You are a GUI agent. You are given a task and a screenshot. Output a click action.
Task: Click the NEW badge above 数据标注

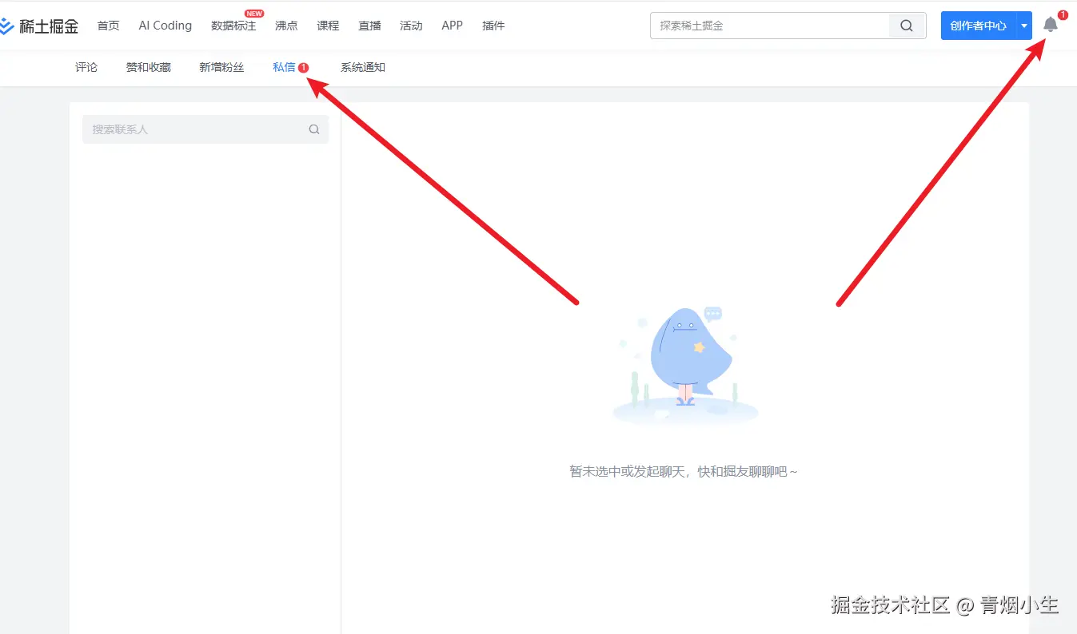[x=253, y=13]
